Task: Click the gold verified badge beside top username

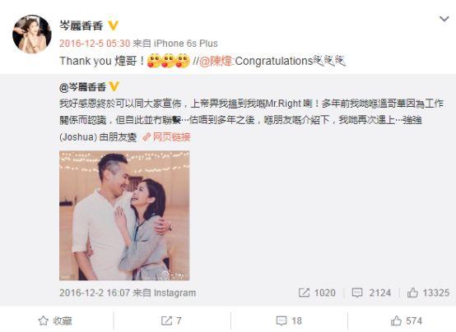Action: pos(113,25)
